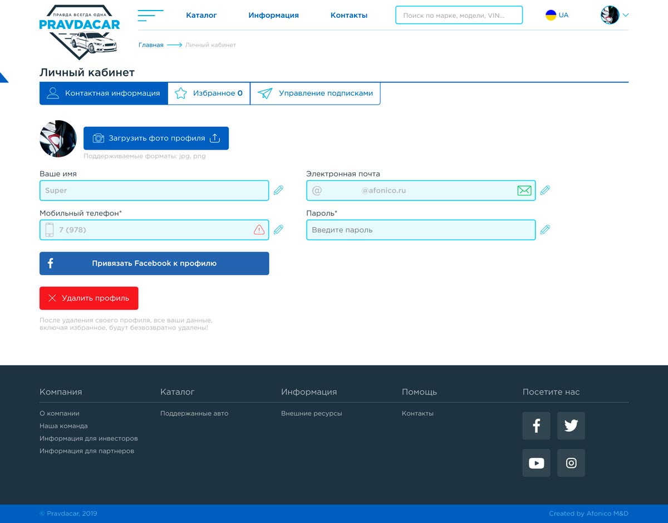Screen dimensions: 668x523
Task: Click the green envelope icon in email field
Action: coord(524,191)
